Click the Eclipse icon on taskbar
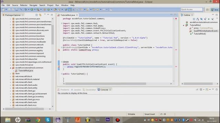220x123 pixels. 58,120
